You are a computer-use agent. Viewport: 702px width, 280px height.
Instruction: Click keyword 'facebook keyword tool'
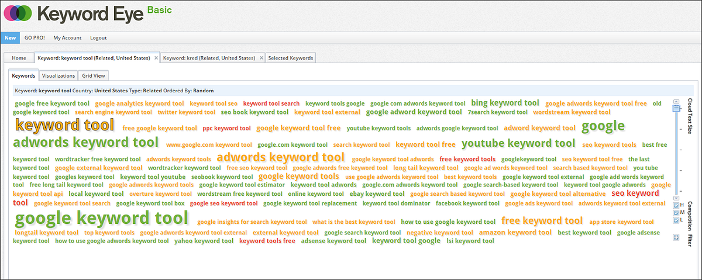[468, 203]
